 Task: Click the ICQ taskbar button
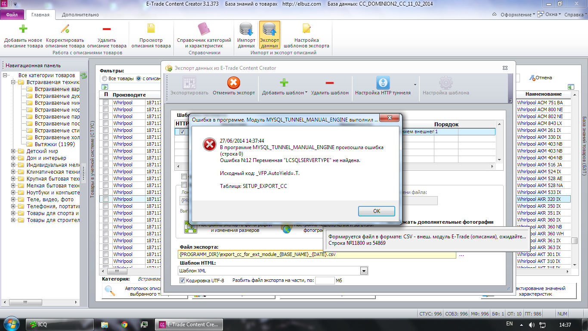click(x=59, y=324)
